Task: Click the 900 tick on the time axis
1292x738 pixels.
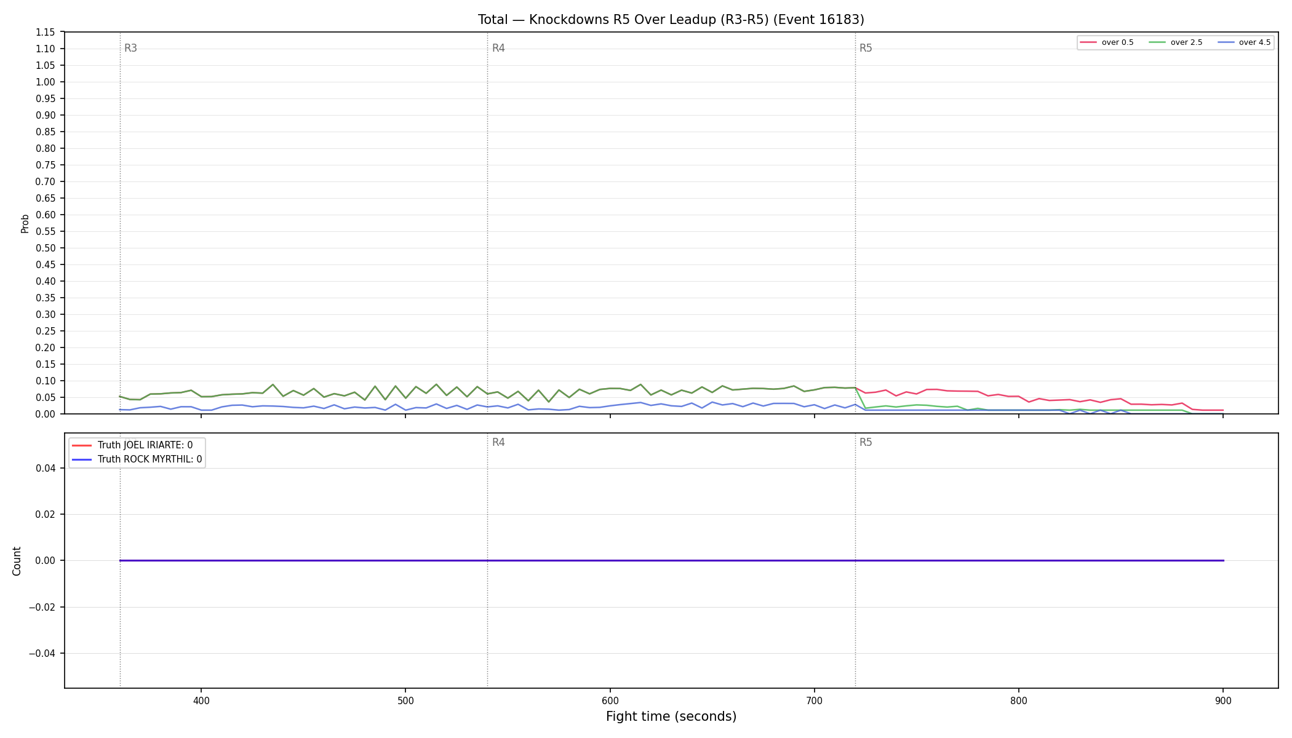Action: pos(1223,700)
